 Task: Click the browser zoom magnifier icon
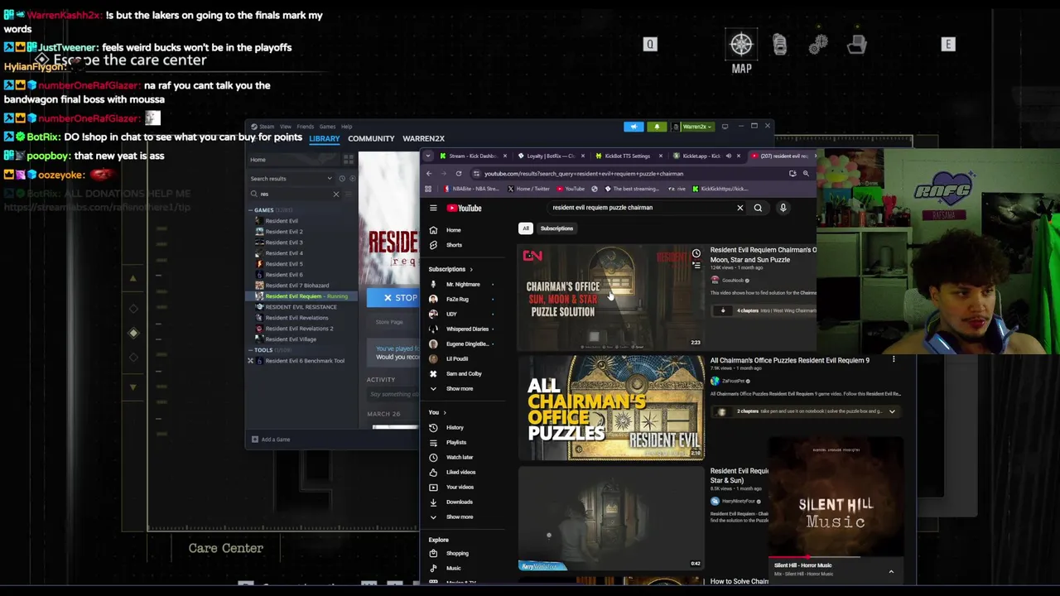(x=805, y=173)
